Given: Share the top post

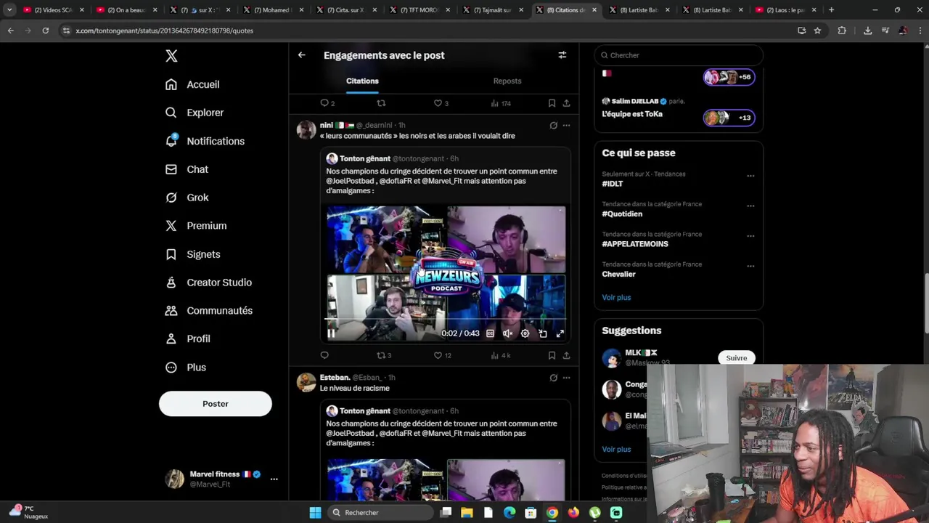Looking at the screenshot, I should click(x=566, y=103).
